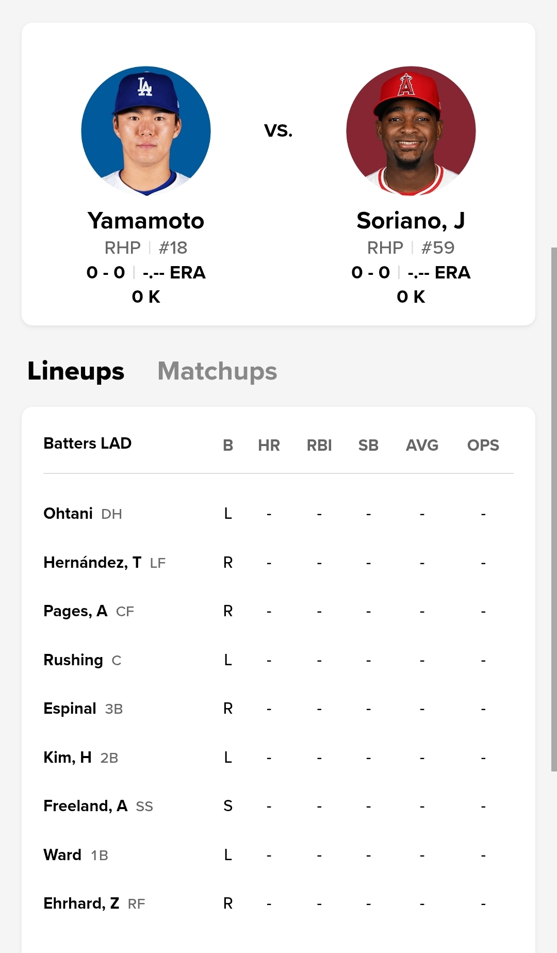Open Rushing's player profile
Image resolution: width=557 pixels, height=953 pixels.
[x=73, y=660]
